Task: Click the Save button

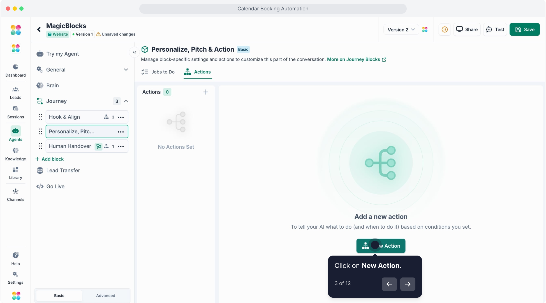Action: click(x=524, y=29)
